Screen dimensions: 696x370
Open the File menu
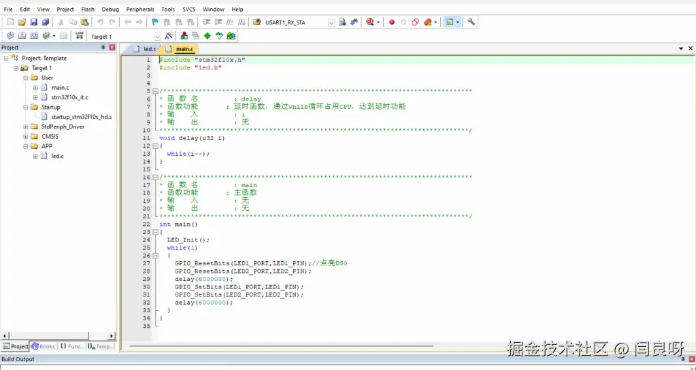tap(8, 9)
